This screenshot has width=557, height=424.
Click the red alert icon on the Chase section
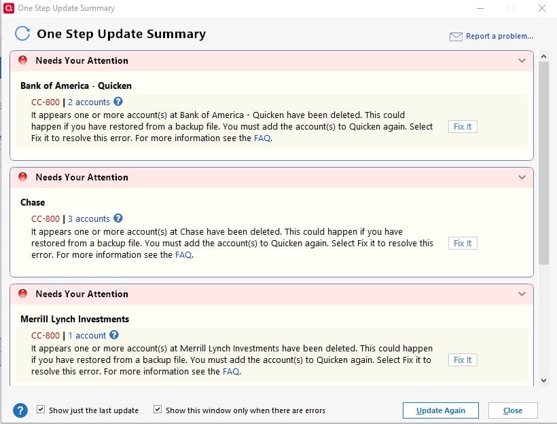coord(22,177)
